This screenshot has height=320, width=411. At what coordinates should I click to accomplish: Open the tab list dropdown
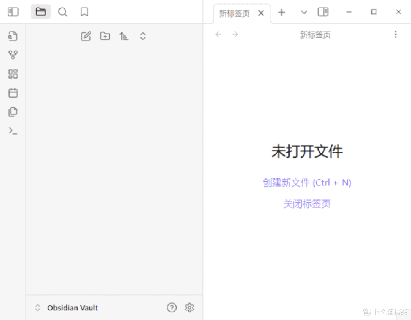[304, 12]
